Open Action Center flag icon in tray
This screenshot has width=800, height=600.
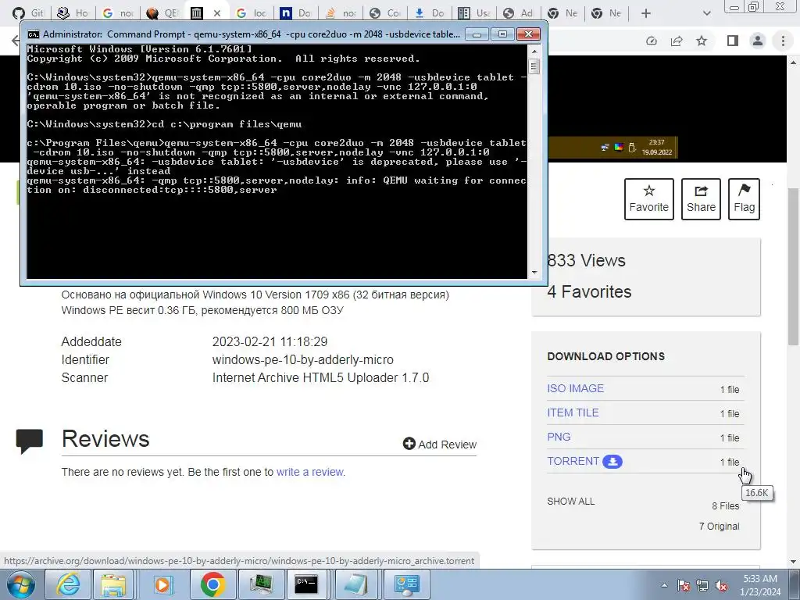(684, 585)
